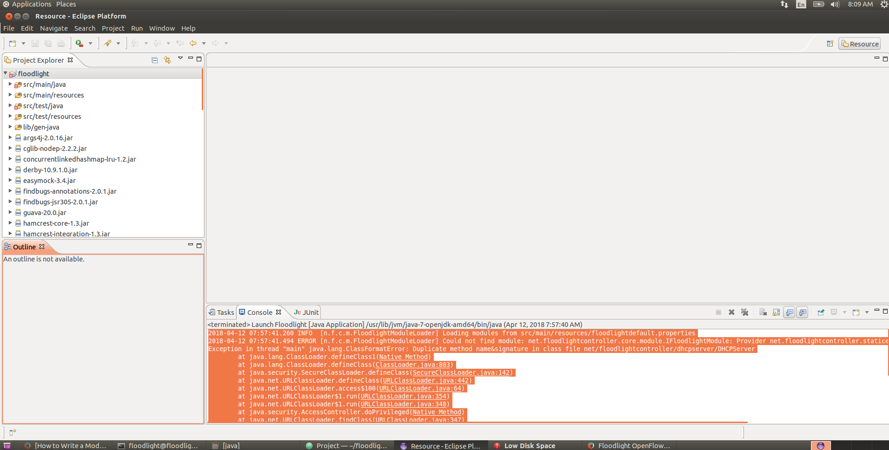Pin the Console view
The image size is (889, 450).
(x=821, y=312)
